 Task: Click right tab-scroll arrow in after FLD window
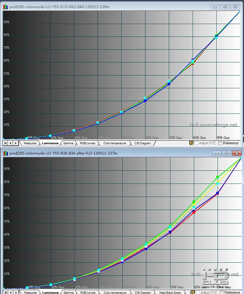coord(16,292)
